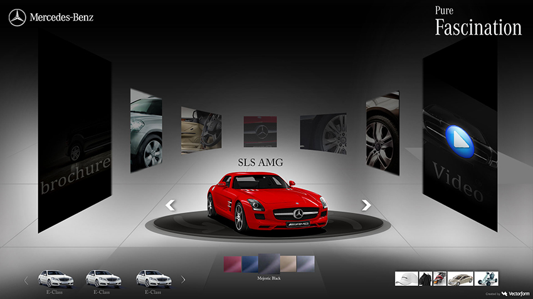Open the dark alloy wheel gallery photo
This screenshot has height=299, width=533.
coord(324,133)
